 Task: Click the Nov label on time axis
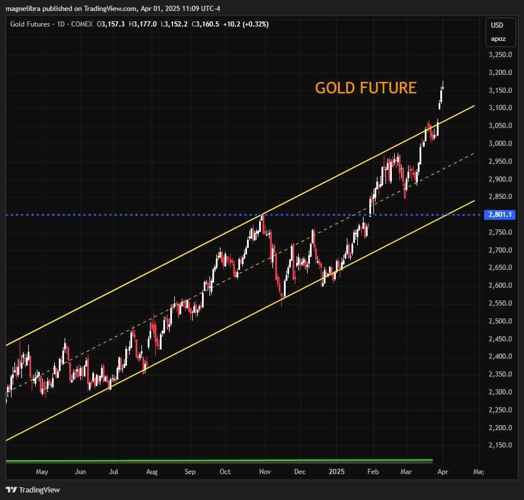[265, 472]
